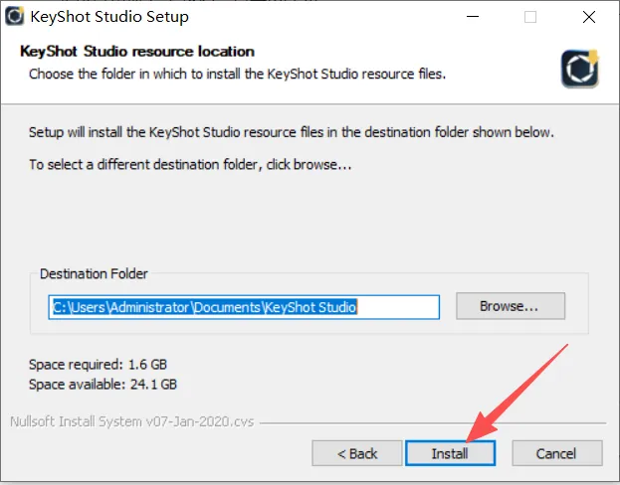
Task: Close the KeyShot Studio Setup window
Action: point(589,17)
